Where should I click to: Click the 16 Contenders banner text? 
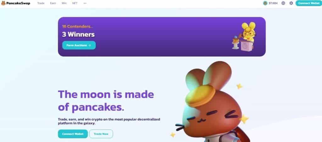point(78,26)
